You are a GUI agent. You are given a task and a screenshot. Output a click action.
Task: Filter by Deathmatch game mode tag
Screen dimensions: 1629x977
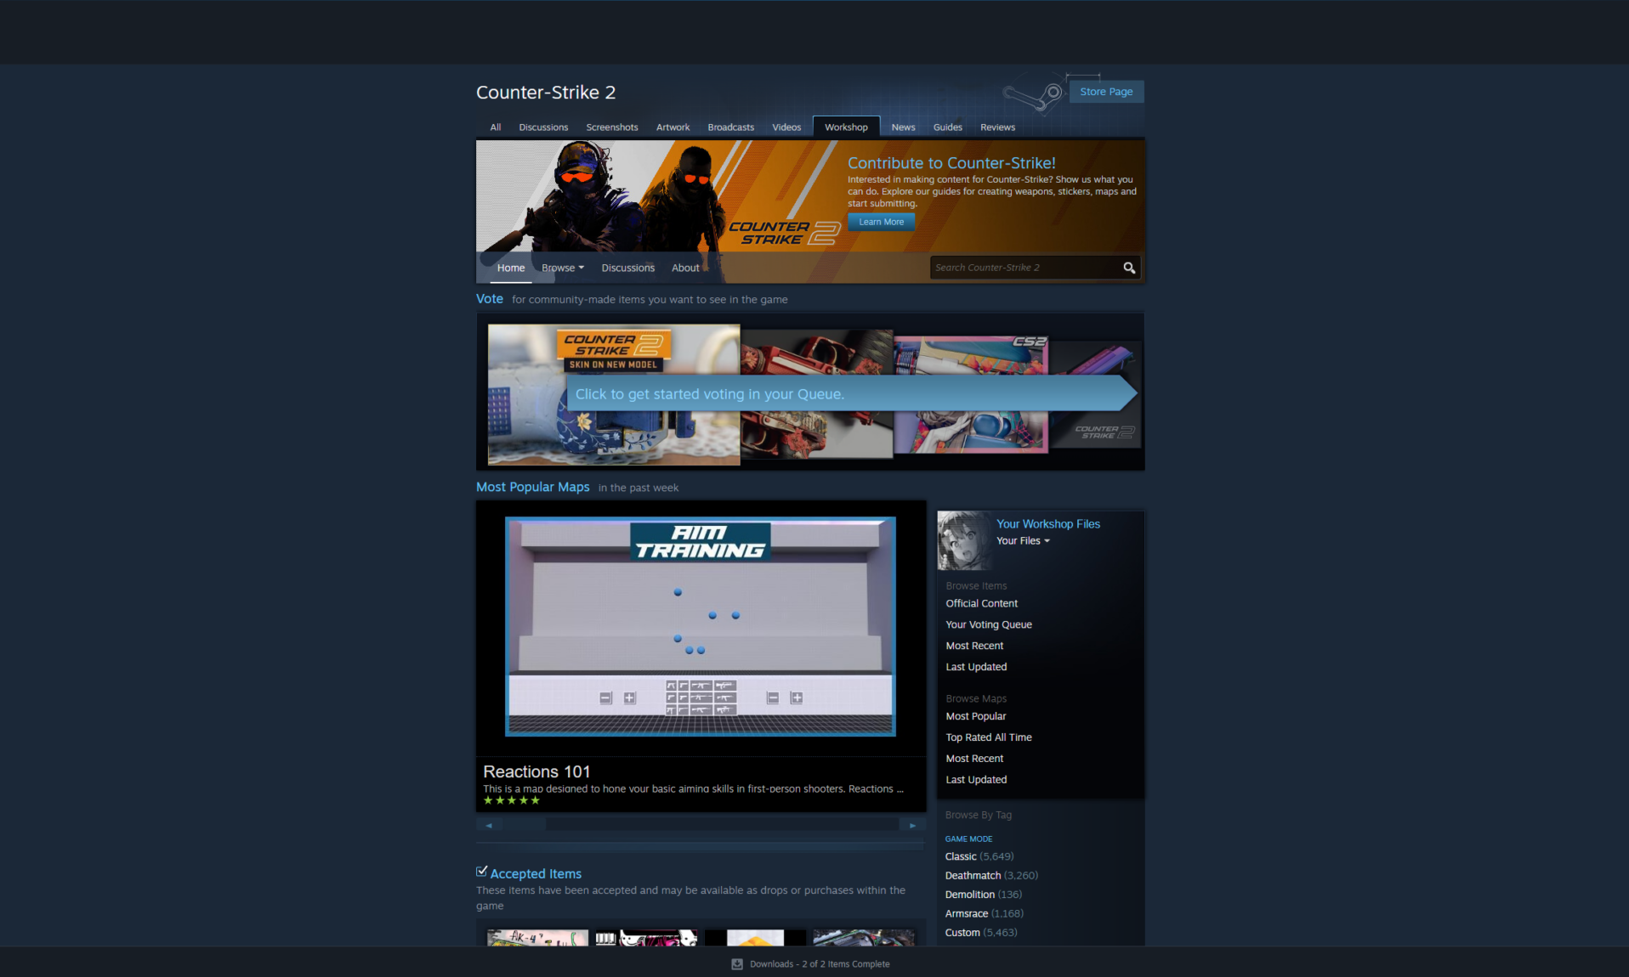973,875
